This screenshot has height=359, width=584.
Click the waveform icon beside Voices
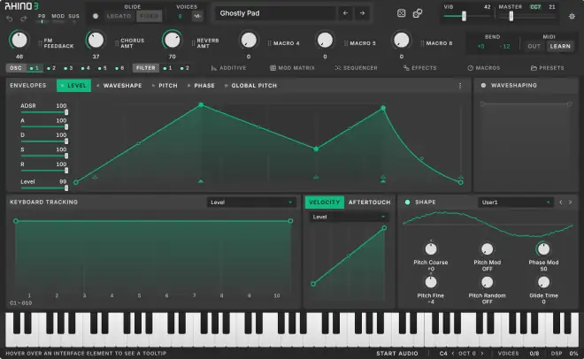(x=197, y=16)
